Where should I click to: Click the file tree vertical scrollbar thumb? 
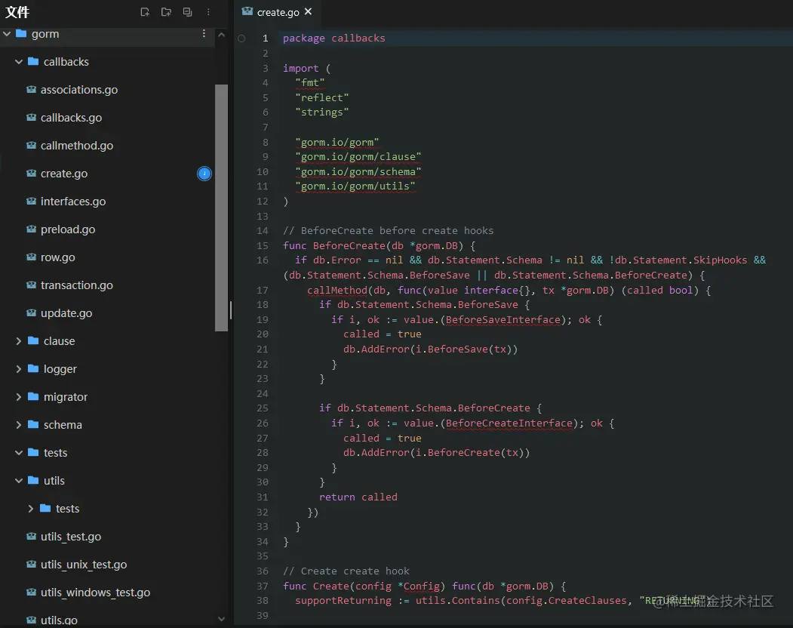tap(221, 208)
